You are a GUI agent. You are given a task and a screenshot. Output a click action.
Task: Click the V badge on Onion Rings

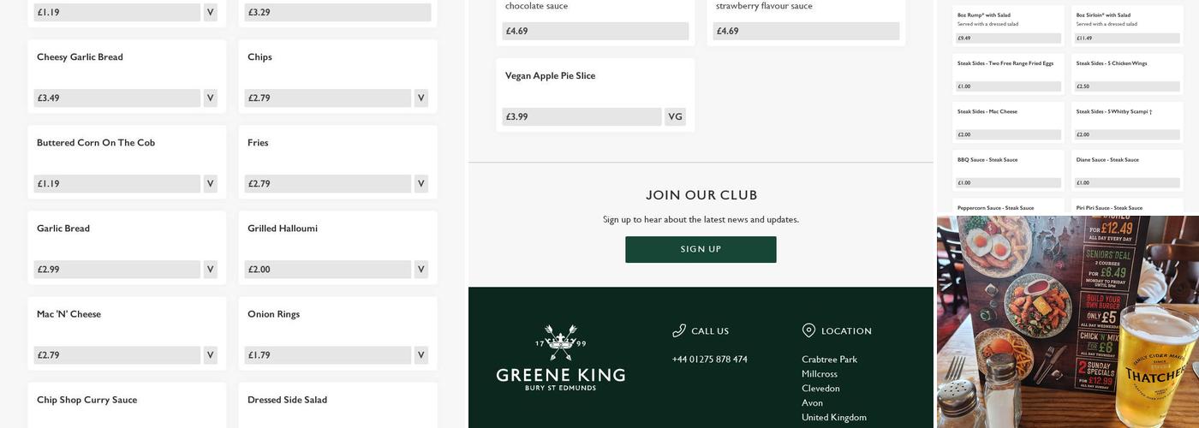pos(421,355)
